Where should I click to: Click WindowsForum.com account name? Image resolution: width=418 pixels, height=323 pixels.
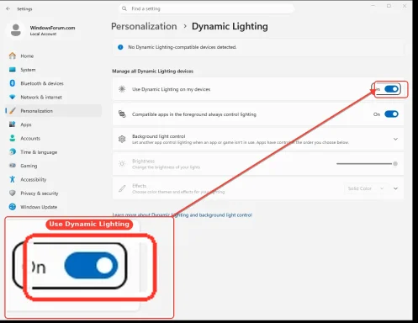tap(52, 28)
